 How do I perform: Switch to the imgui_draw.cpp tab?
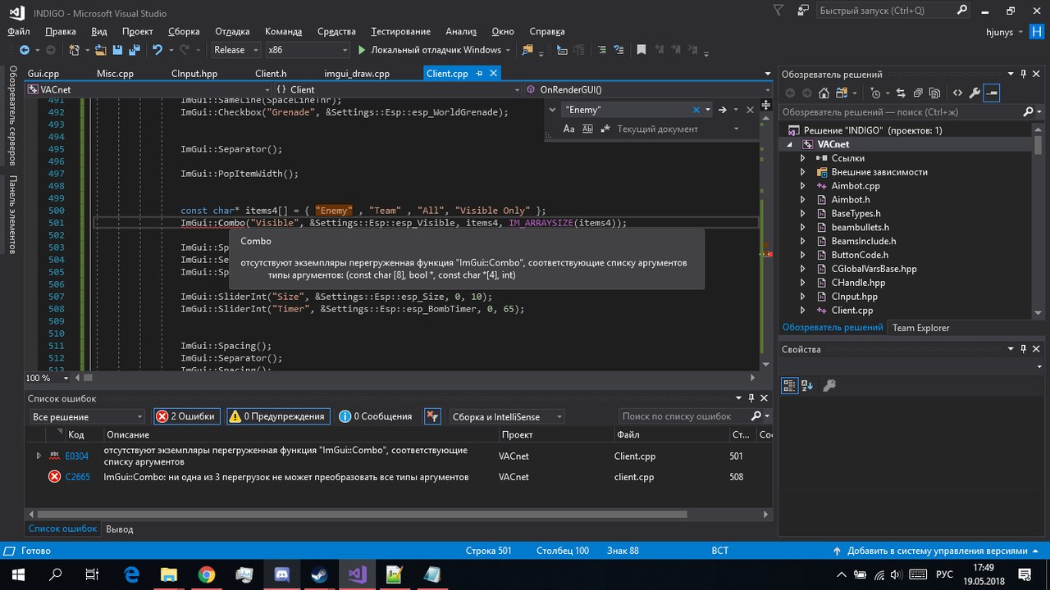[x=357, y=74]
